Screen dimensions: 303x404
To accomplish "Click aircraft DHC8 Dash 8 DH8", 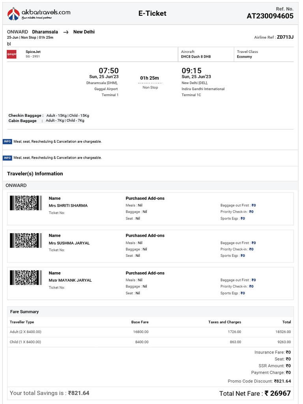I will (x=196, y=57).
